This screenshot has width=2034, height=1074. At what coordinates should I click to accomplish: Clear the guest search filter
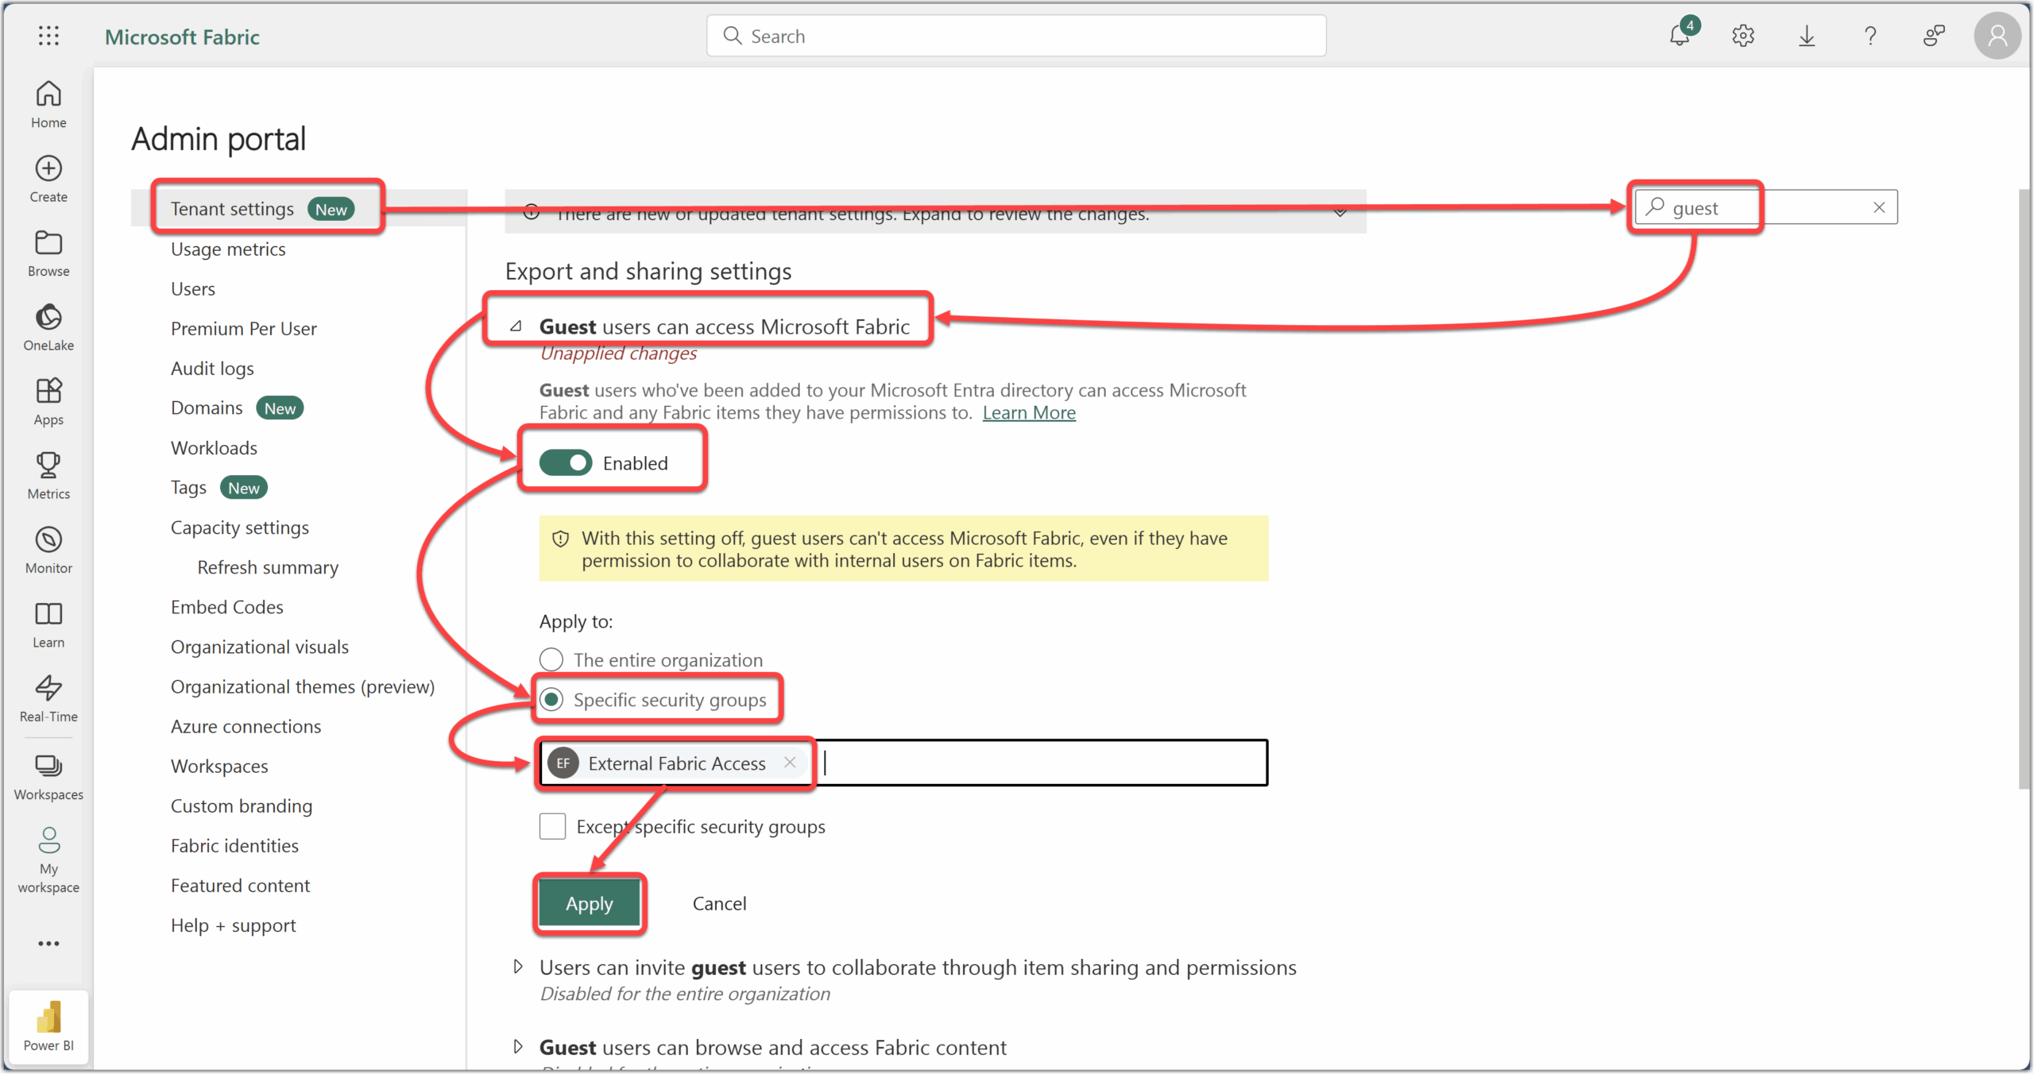(x=1879, y=207)
